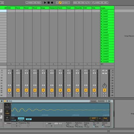Viewport: 134px width, 134px height.
Task: Click the transport Stop button
Action: 49,2
